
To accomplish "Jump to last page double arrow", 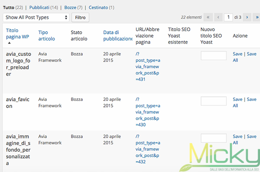I will pyautogui.click(x=257, y=17).
